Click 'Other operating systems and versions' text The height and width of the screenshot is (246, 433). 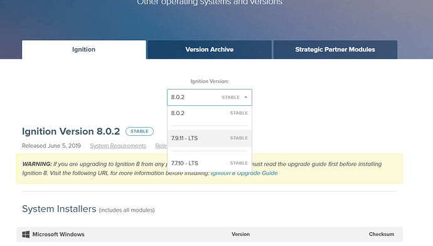point(210,3)
